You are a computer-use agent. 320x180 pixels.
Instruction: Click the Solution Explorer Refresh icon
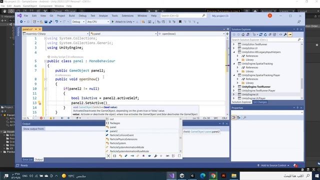tap(265, 34)
